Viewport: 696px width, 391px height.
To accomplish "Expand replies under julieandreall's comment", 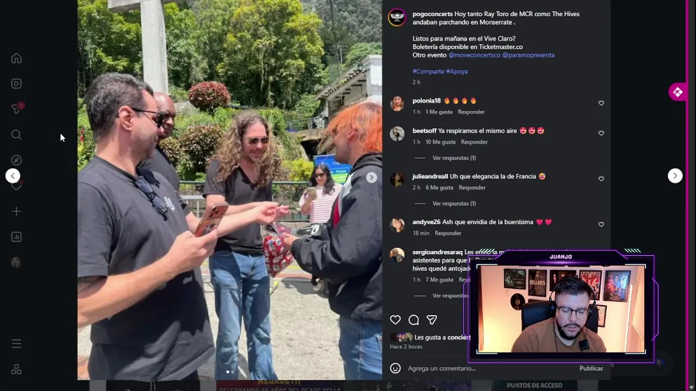I will [x=454, y=204].
